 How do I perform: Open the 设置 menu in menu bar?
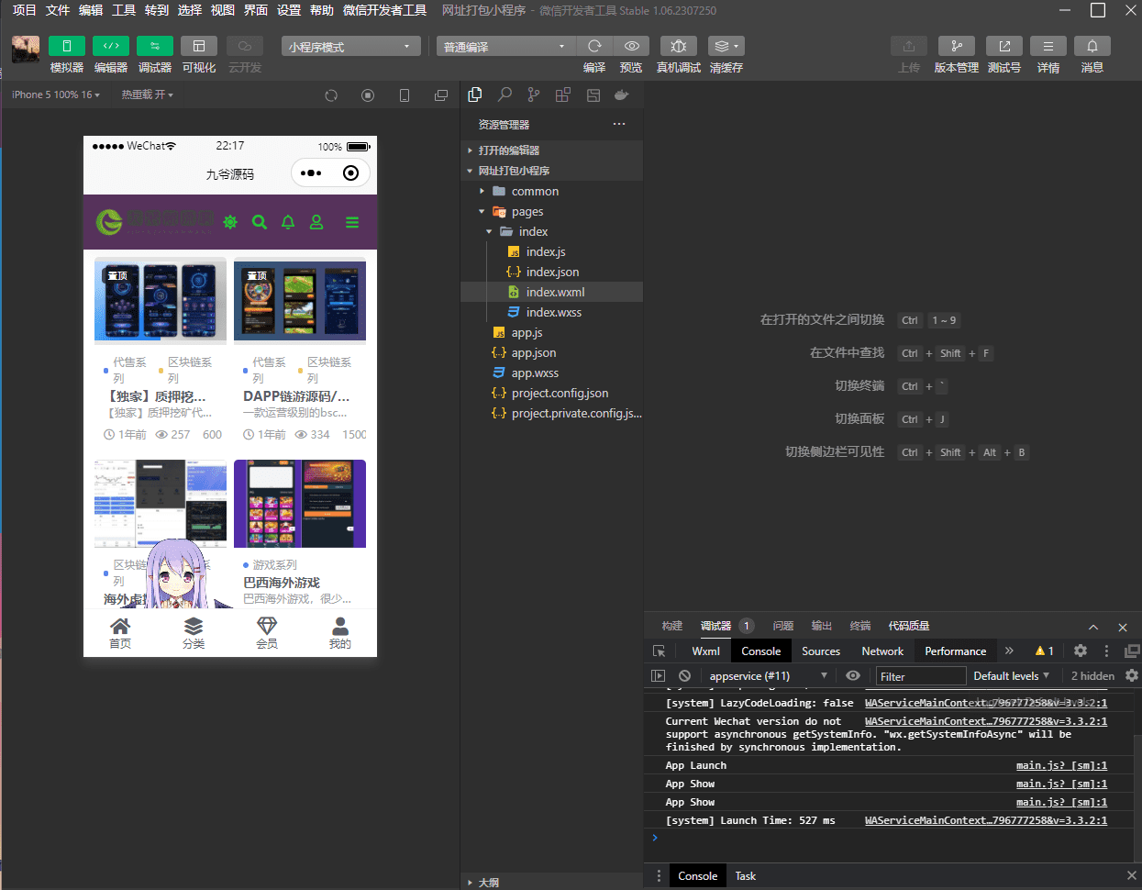click(289, 10)
